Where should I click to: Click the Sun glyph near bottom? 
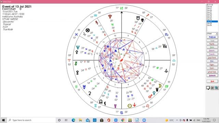pyautogui.click(x=130, y=106)
